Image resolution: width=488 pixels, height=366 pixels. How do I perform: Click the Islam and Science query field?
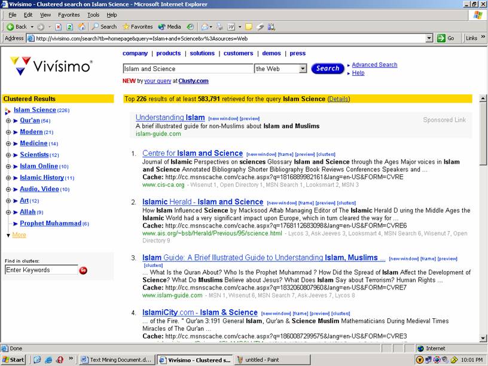point(188,69)
